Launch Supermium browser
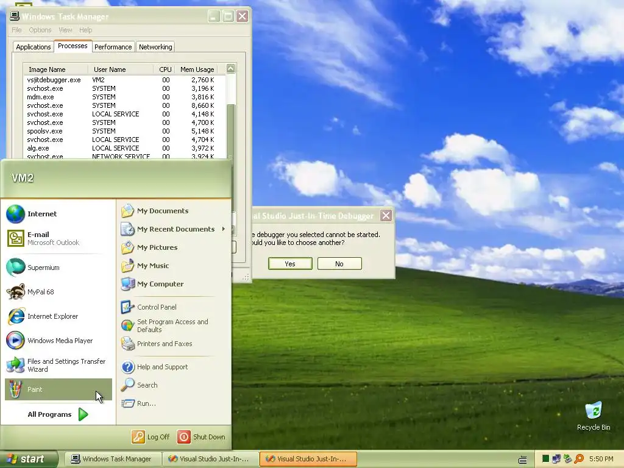 [x=58, y=268]
